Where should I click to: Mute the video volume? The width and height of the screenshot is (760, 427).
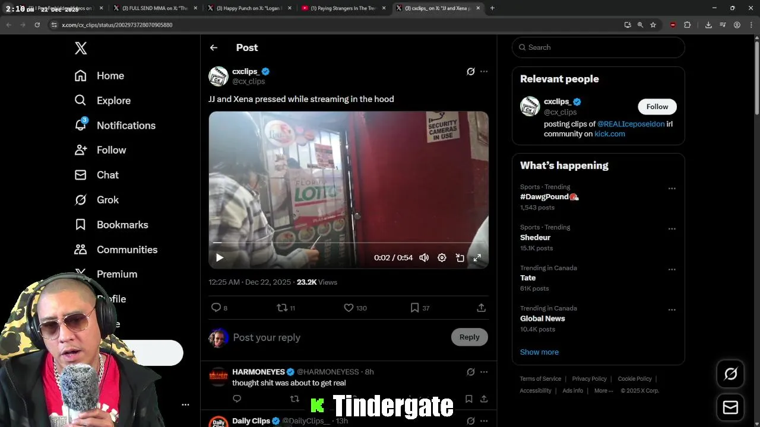point(424,258)
